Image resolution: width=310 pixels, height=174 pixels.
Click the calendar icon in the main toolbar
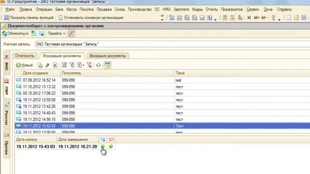pyautogui.click(x=232, y=18)
